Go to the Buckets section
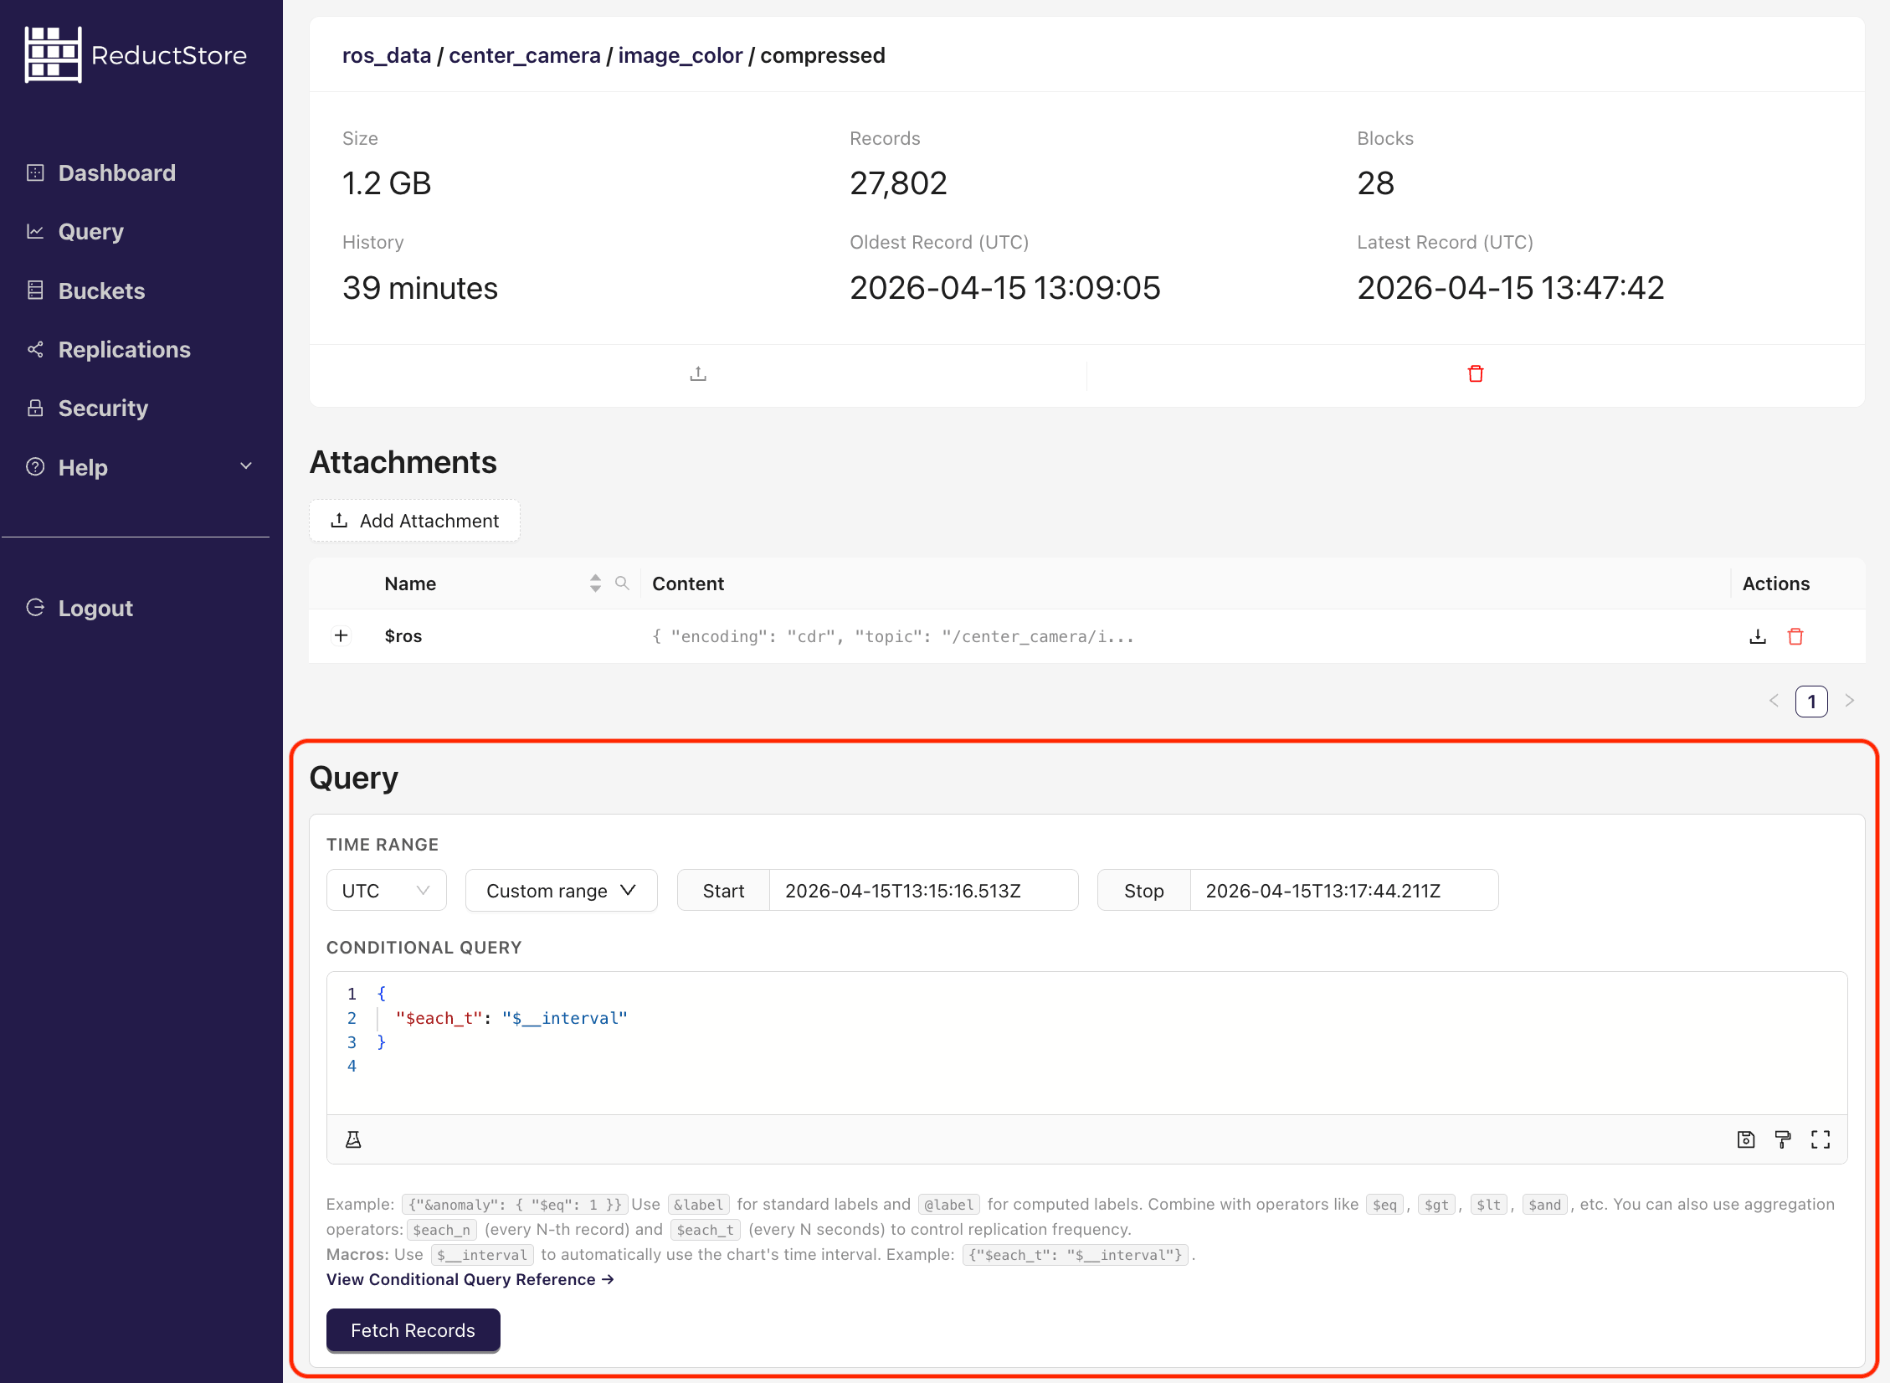This screenshot has height=1383, width=1890. [x=100, y=290]
